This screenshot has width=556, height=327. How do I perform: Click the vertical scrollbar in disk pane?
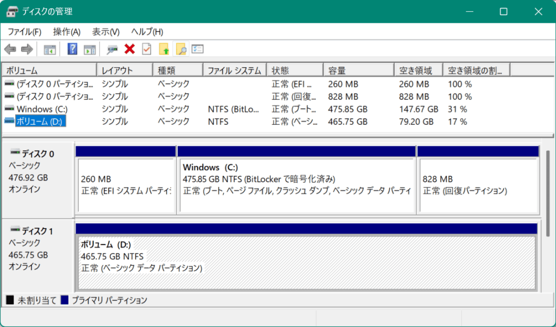548,195
